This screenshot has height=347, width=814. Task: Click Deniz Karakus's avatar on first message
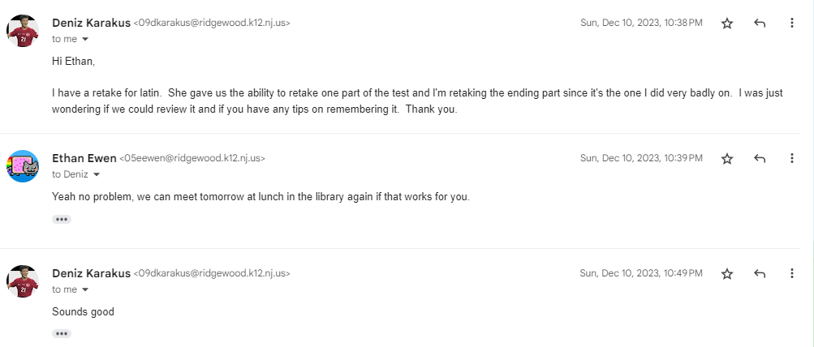click(23, 31)
